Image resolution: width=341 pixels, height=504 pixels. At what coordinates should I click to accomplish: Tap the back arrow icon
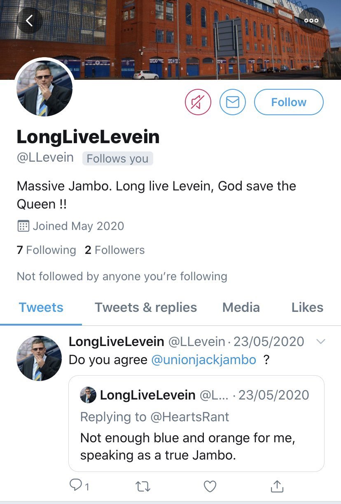pyautogui.click(x=30, y=21)
